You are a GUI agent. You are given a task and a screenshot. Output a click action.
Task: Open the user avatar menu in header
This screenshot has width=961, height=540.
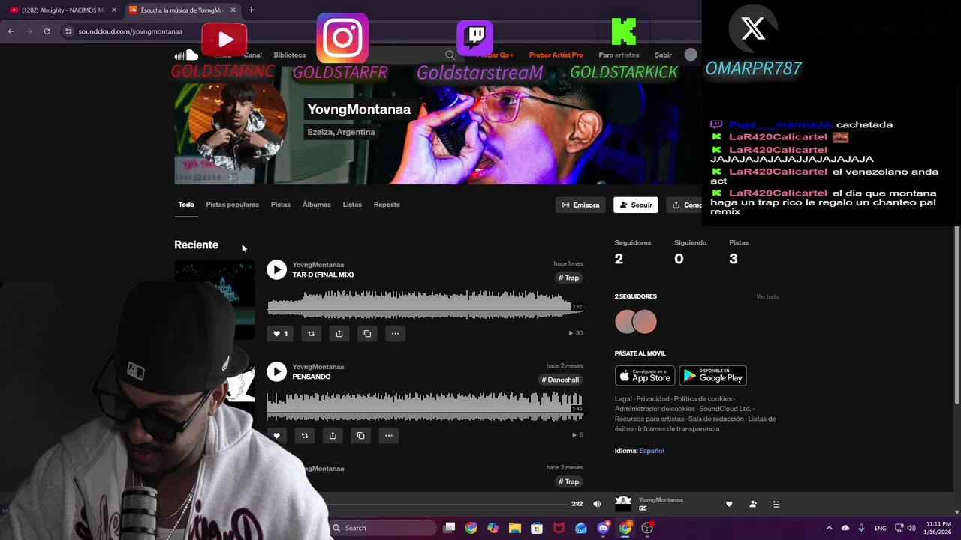pos(691,55)
